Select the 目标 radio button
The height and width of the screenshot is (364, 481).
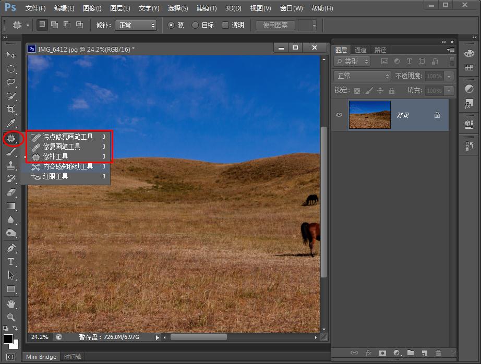coord(195,25)
